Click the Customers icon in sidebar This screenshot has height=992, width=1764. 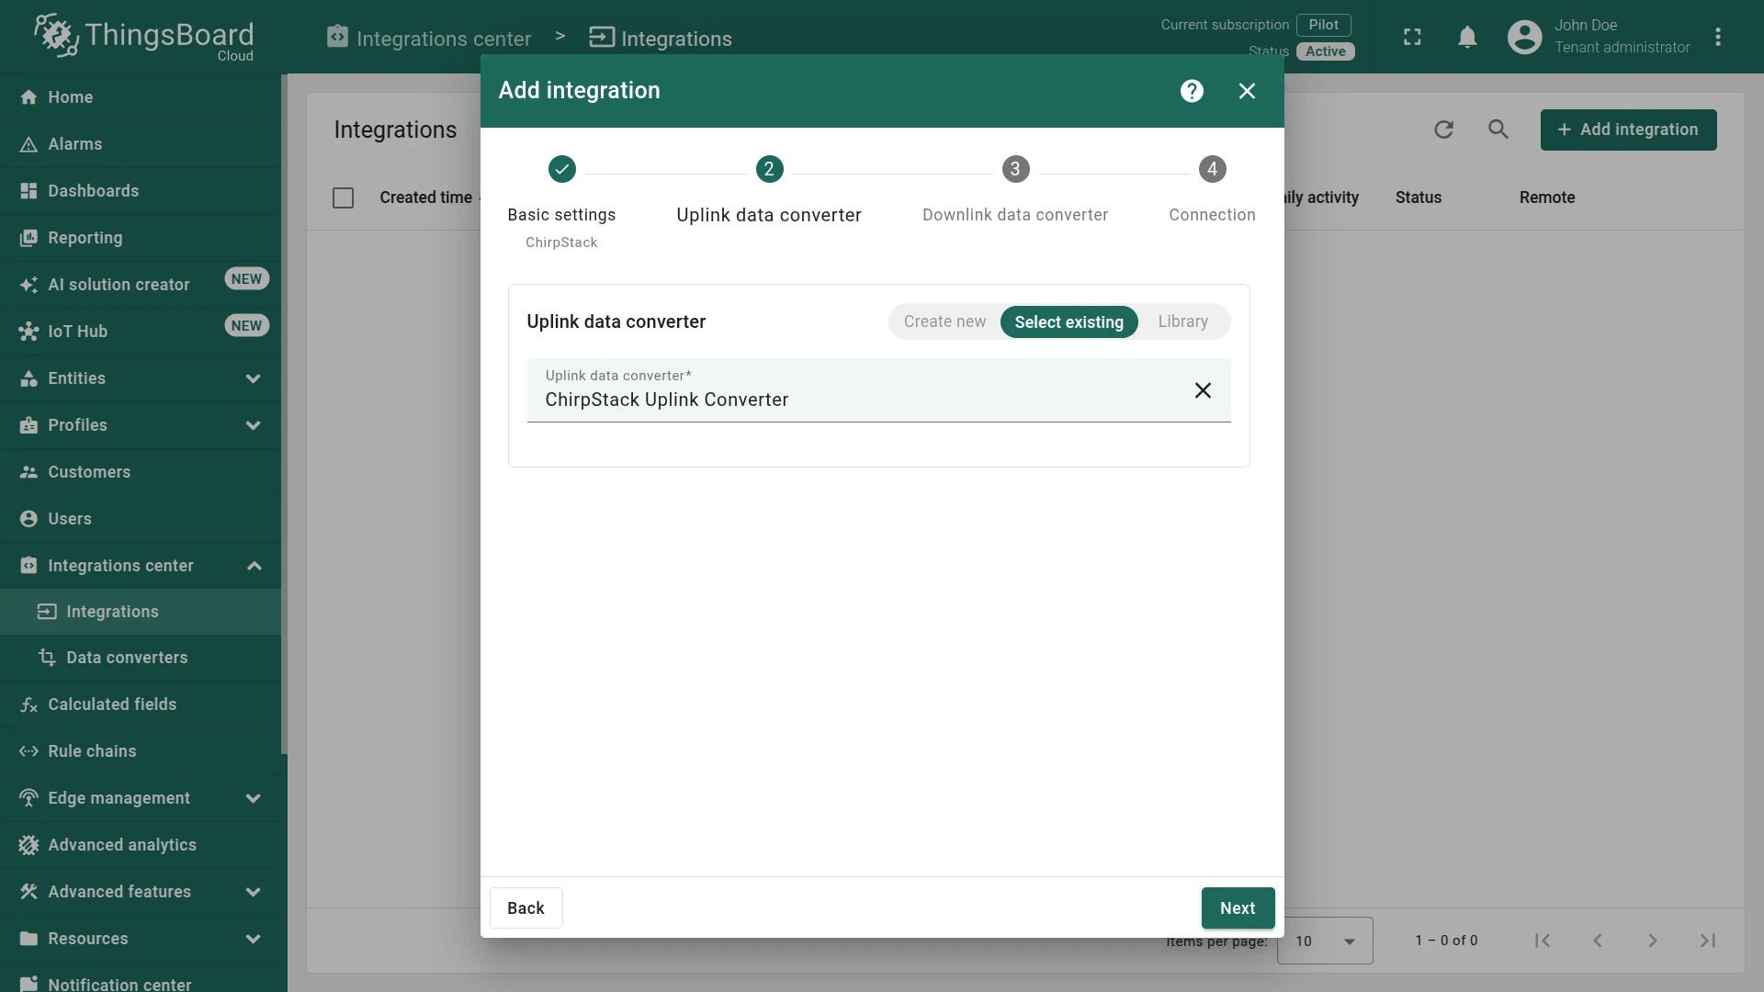(28, 472)
